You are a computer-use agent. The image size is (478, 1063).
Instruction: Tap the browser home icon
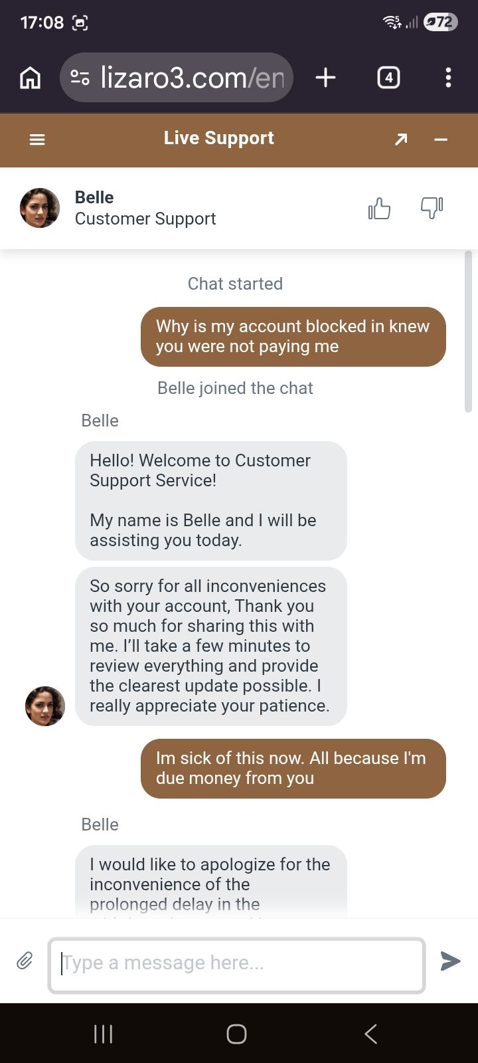(30, 78)
